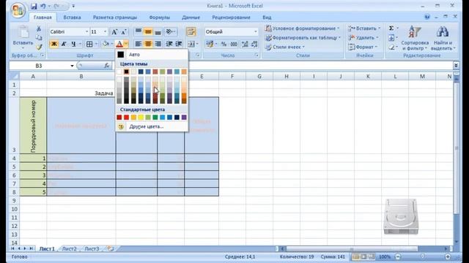Open Другие цвета more colors

coord(152,126)
